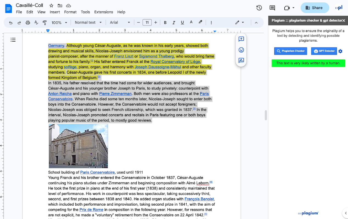Toggle bold formatting
Image resolution: width=348 pixels, height=219 pixels.
[165, 23]
